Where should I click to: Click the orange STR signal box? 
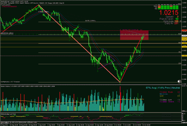pos(159,7)
